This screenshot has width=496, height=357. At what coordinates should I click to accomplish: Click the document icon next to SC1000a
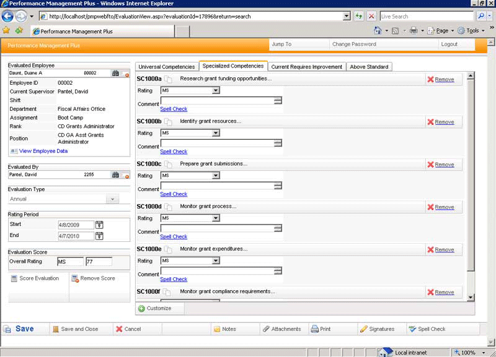pos(168,79)
